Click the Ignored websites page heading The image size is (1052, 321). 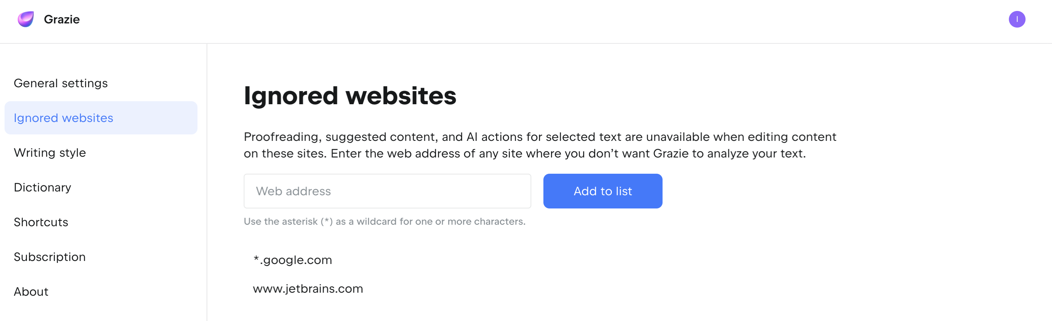[349, 96]
